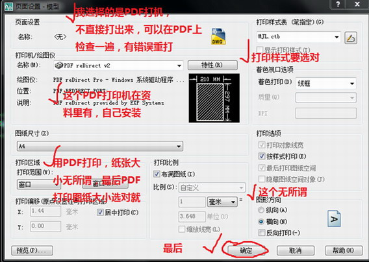Toggle 布满图纸 fit to paper checkbox
Image resolution: width=369 pixels, height=262 pixels.
pyautogui.click(x=157, y=174)
